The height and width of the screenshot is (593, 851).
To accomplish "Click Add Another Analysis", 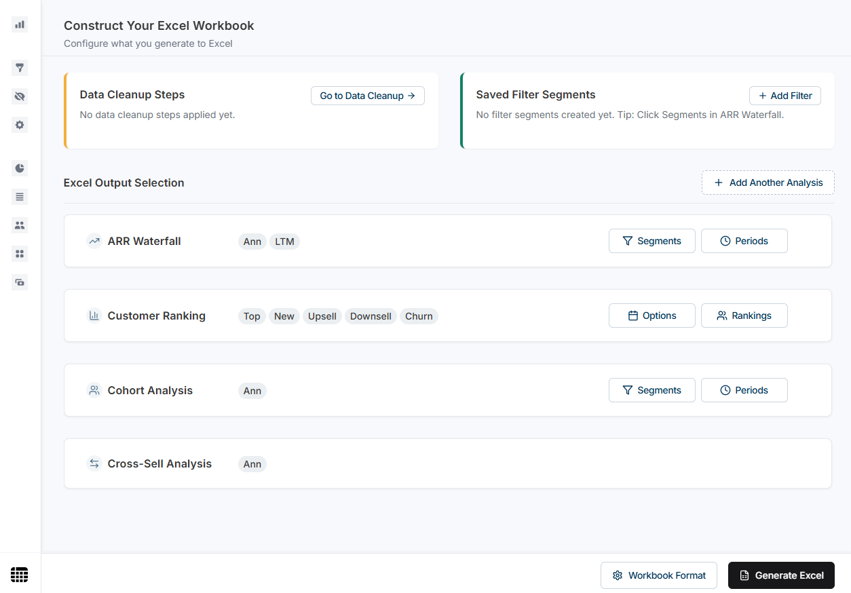I will (768, 182).
